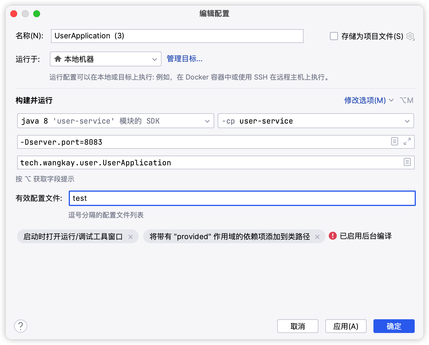Click the home icon in 本地机器 dropdown
This screenshot has width=429, height=345.
tap(58, 59)
